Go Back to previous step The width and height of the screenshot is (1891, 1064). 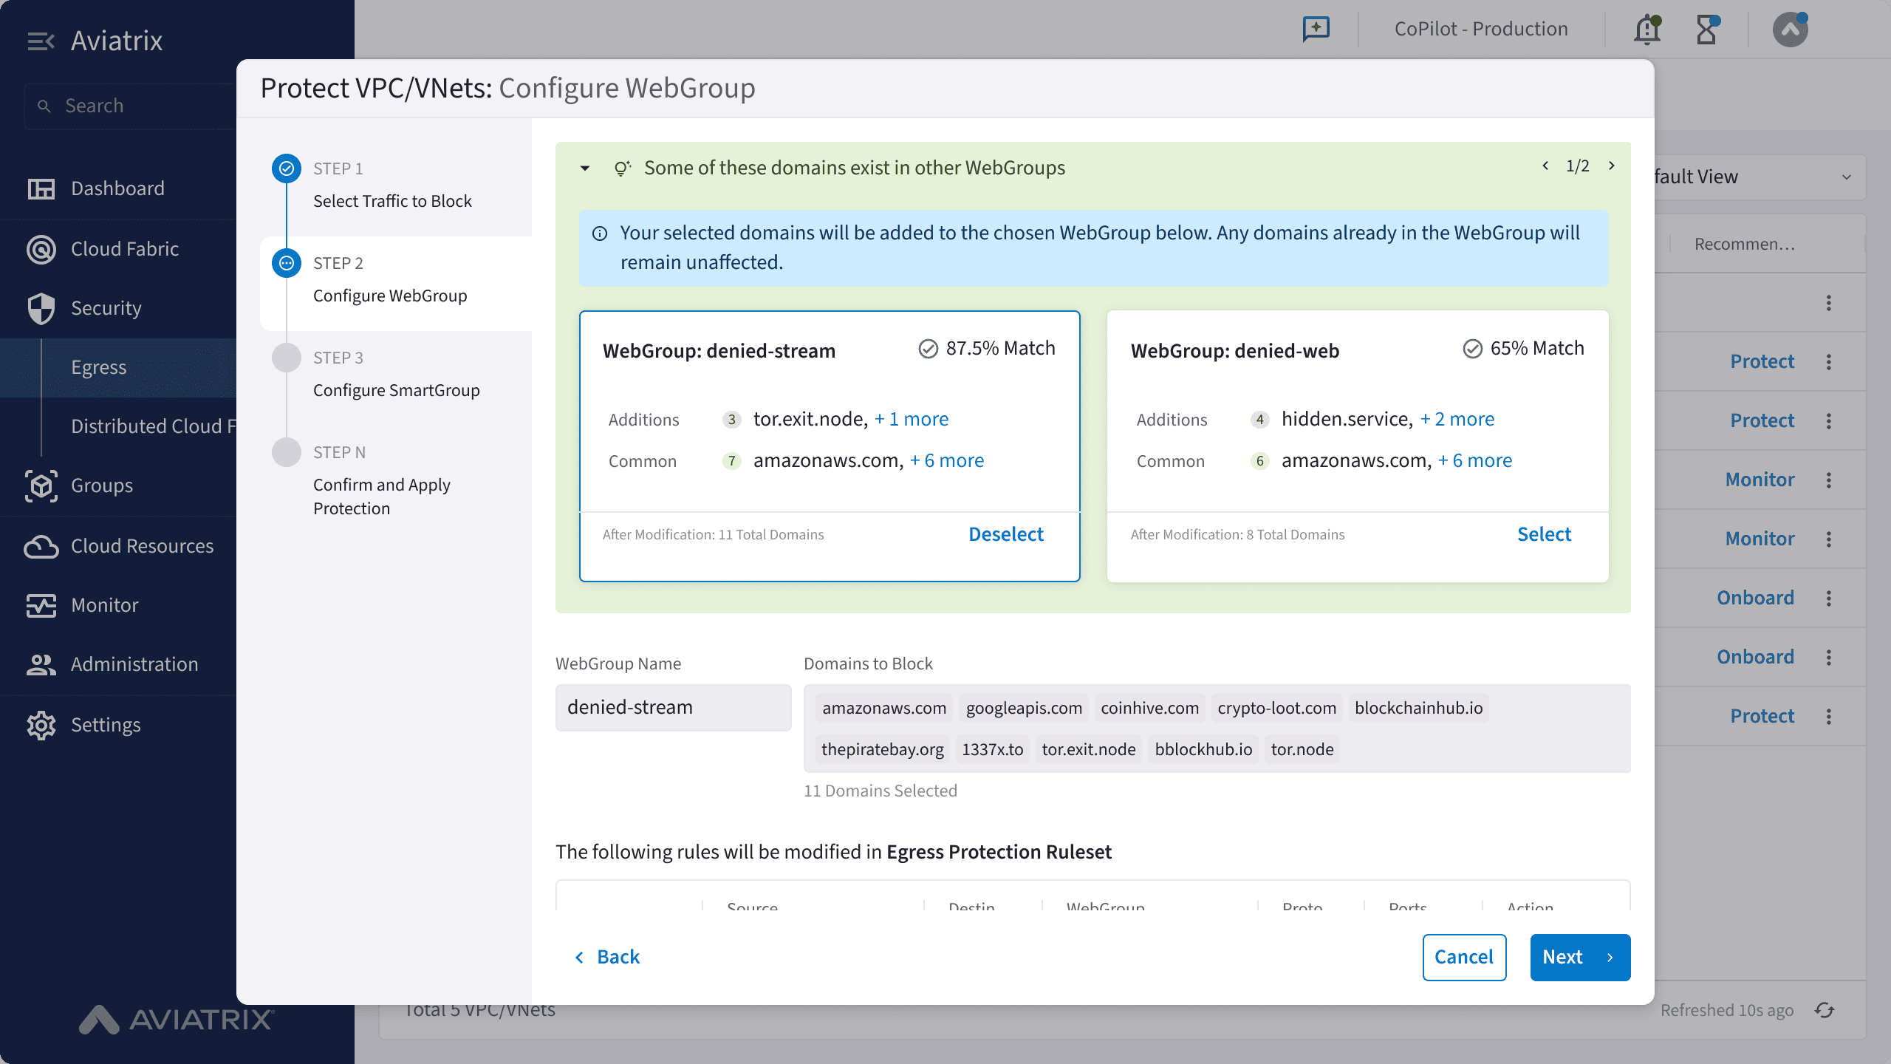(x=607, y=958)
